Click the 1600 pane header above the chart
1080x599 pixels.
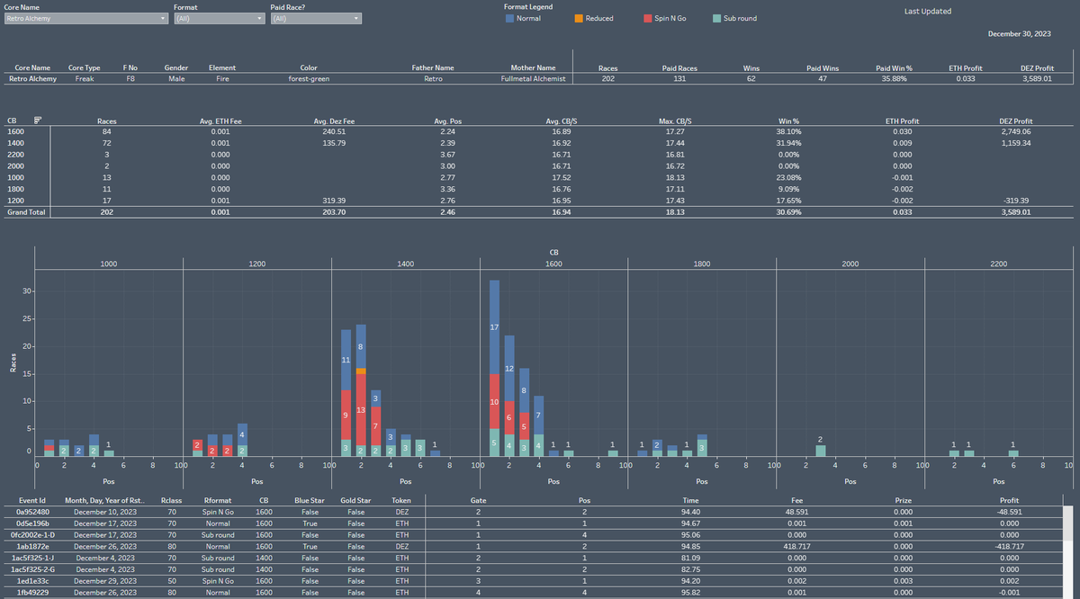coord(553,261)
